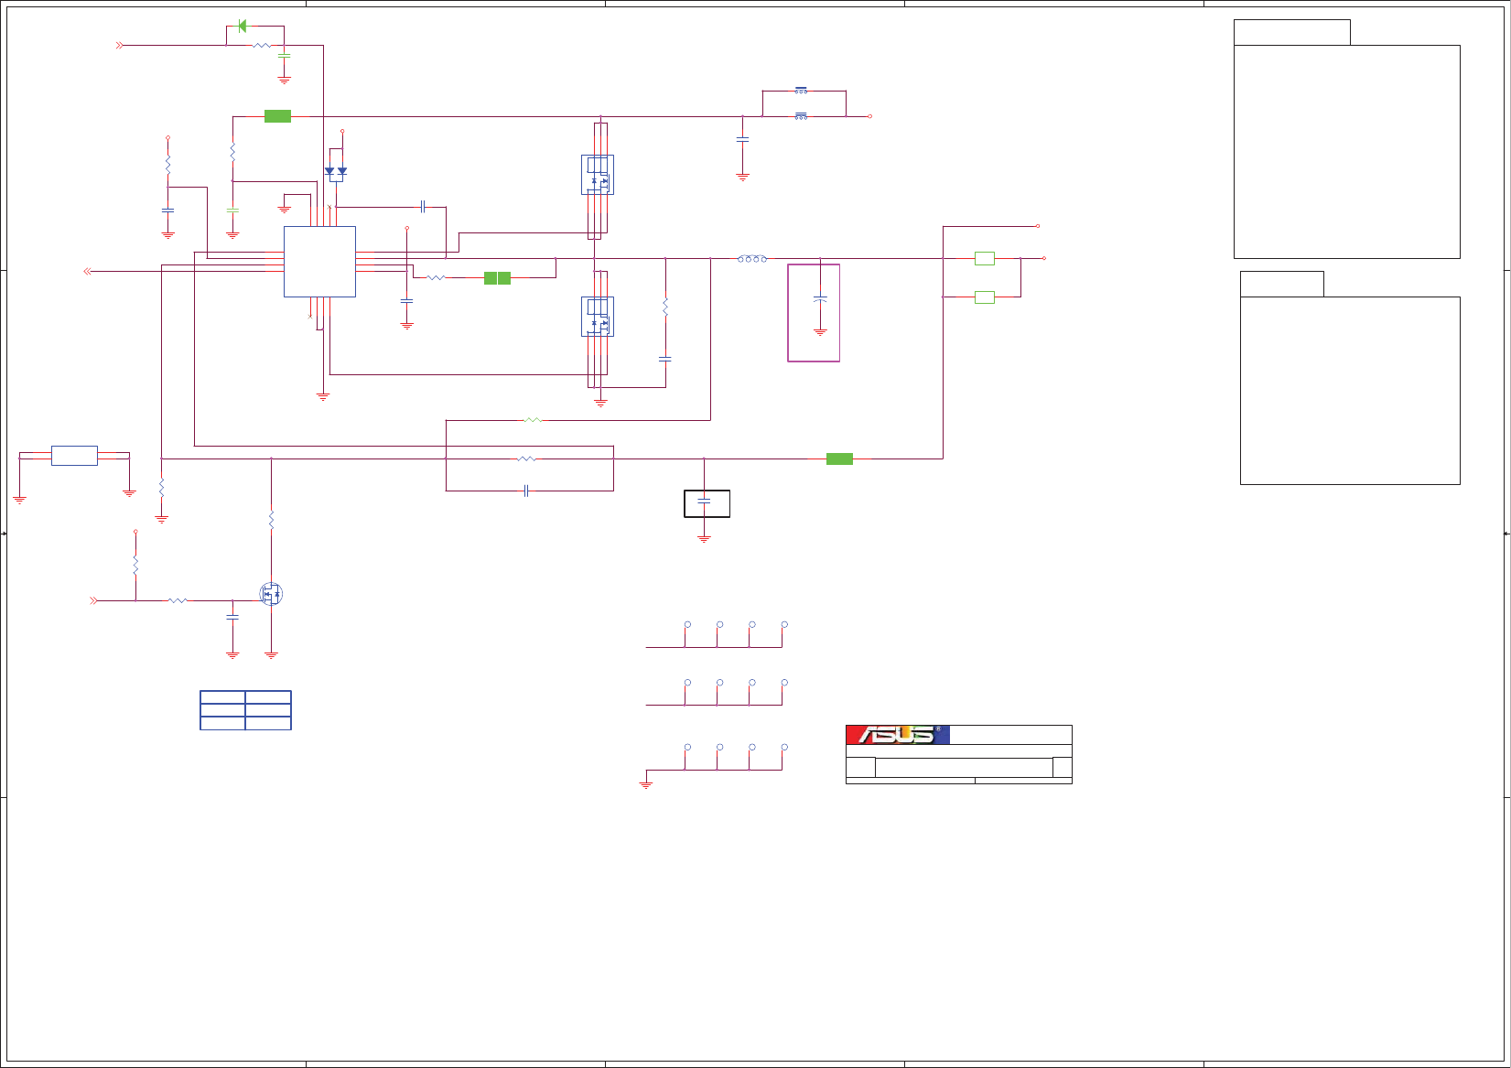This screenshot has height=1068, width=1511.
Task: Click the input port arrow at the bottom left
Action: point(93,601)
